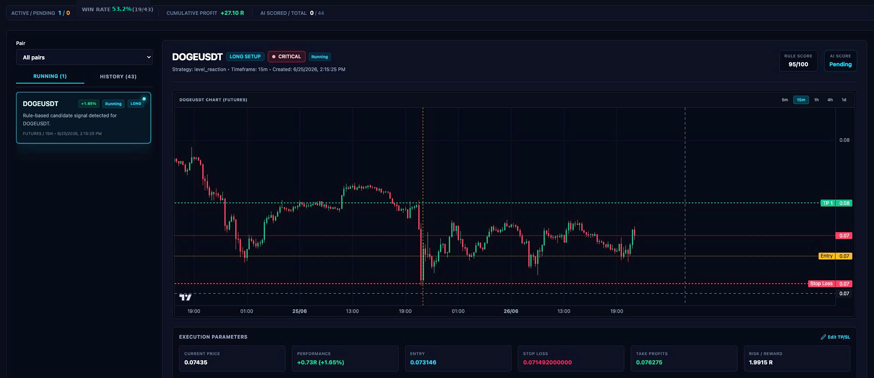
Task: Click the TP 1 price line label
Action: point(827,203)
